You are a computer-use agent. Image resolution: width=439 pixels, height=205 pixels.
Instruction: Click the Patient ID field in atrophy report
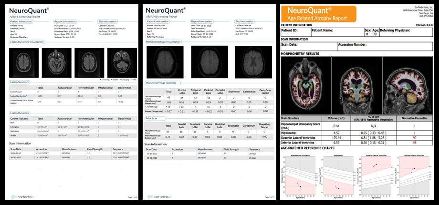296,32
